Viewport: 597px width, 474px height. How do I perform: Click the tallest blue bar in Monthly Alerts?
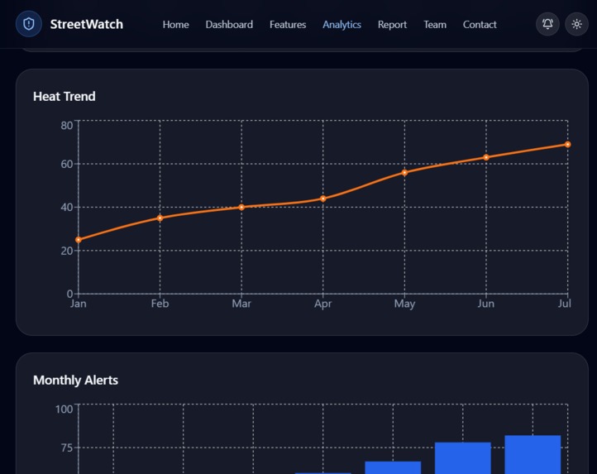(533, 455)
